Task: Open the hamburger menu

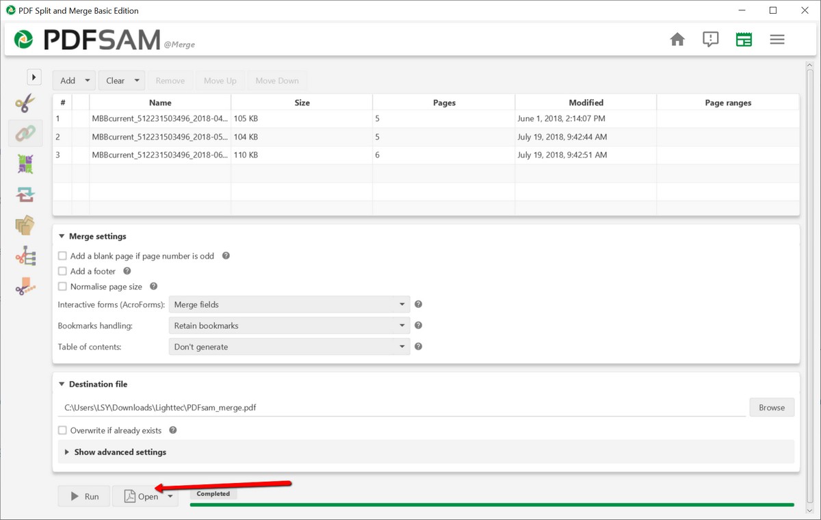Action: coord(777,40)
